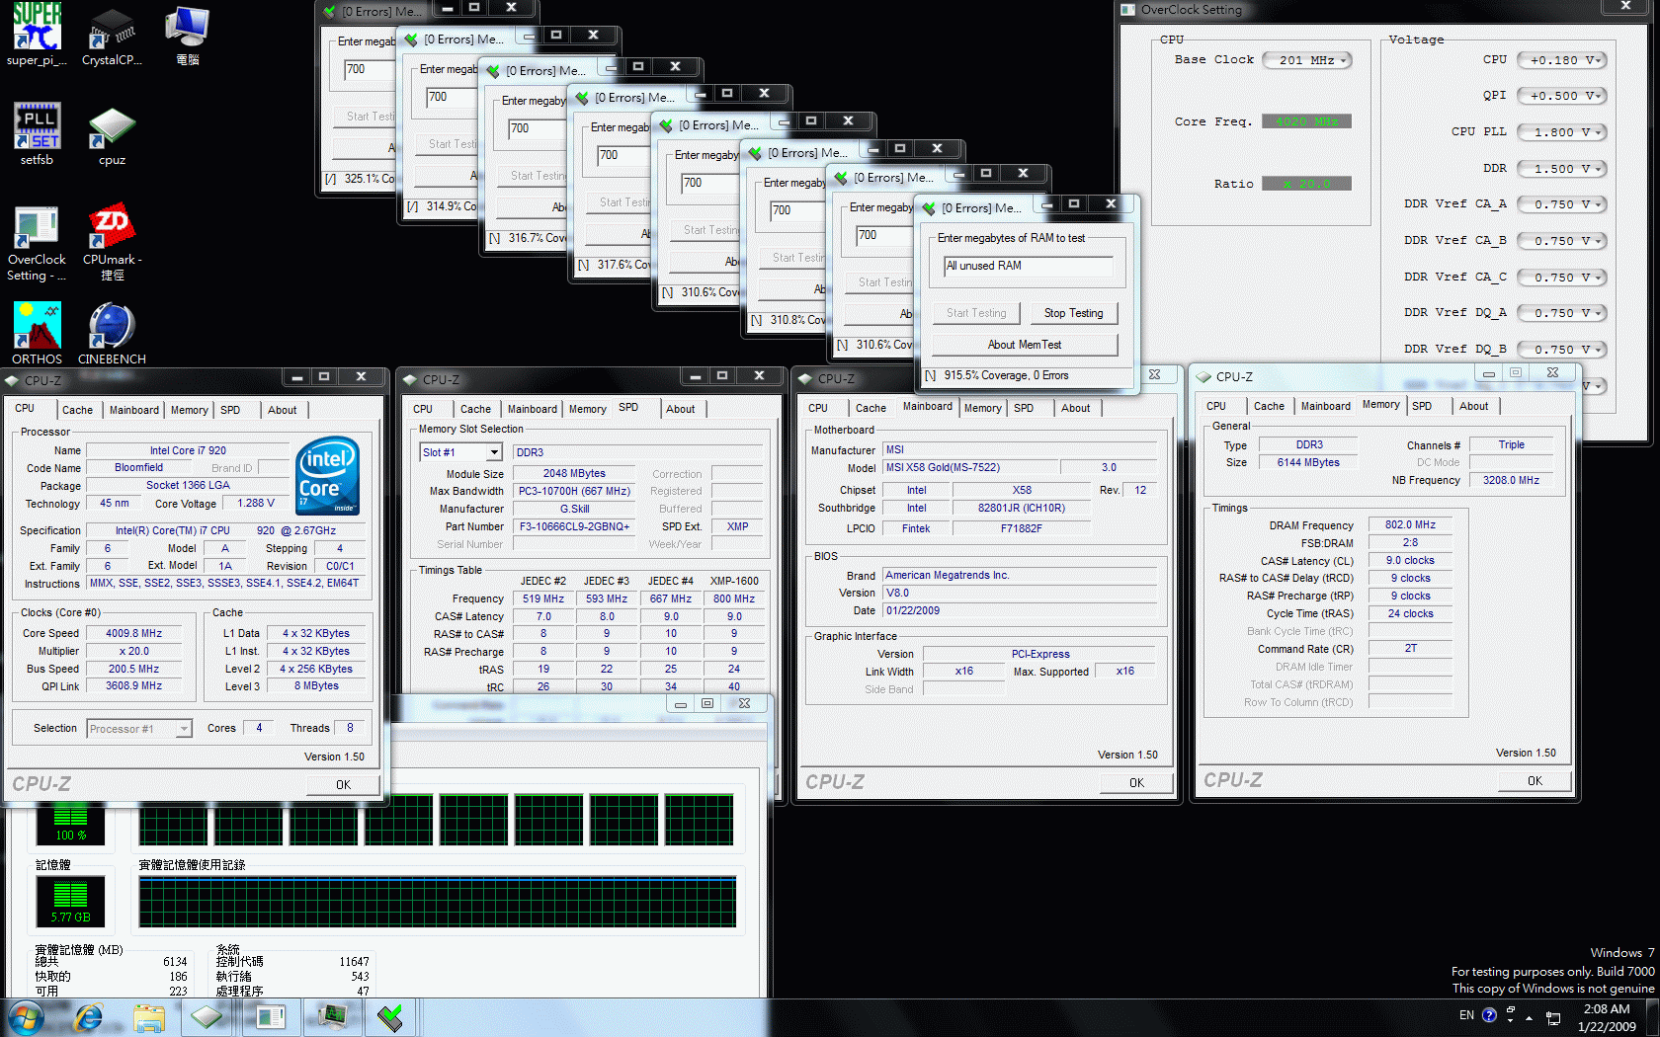The width and height of the screenshot is (1660, 1037).
Task: Open the network tray icon
Action: coord(1553,1017)
